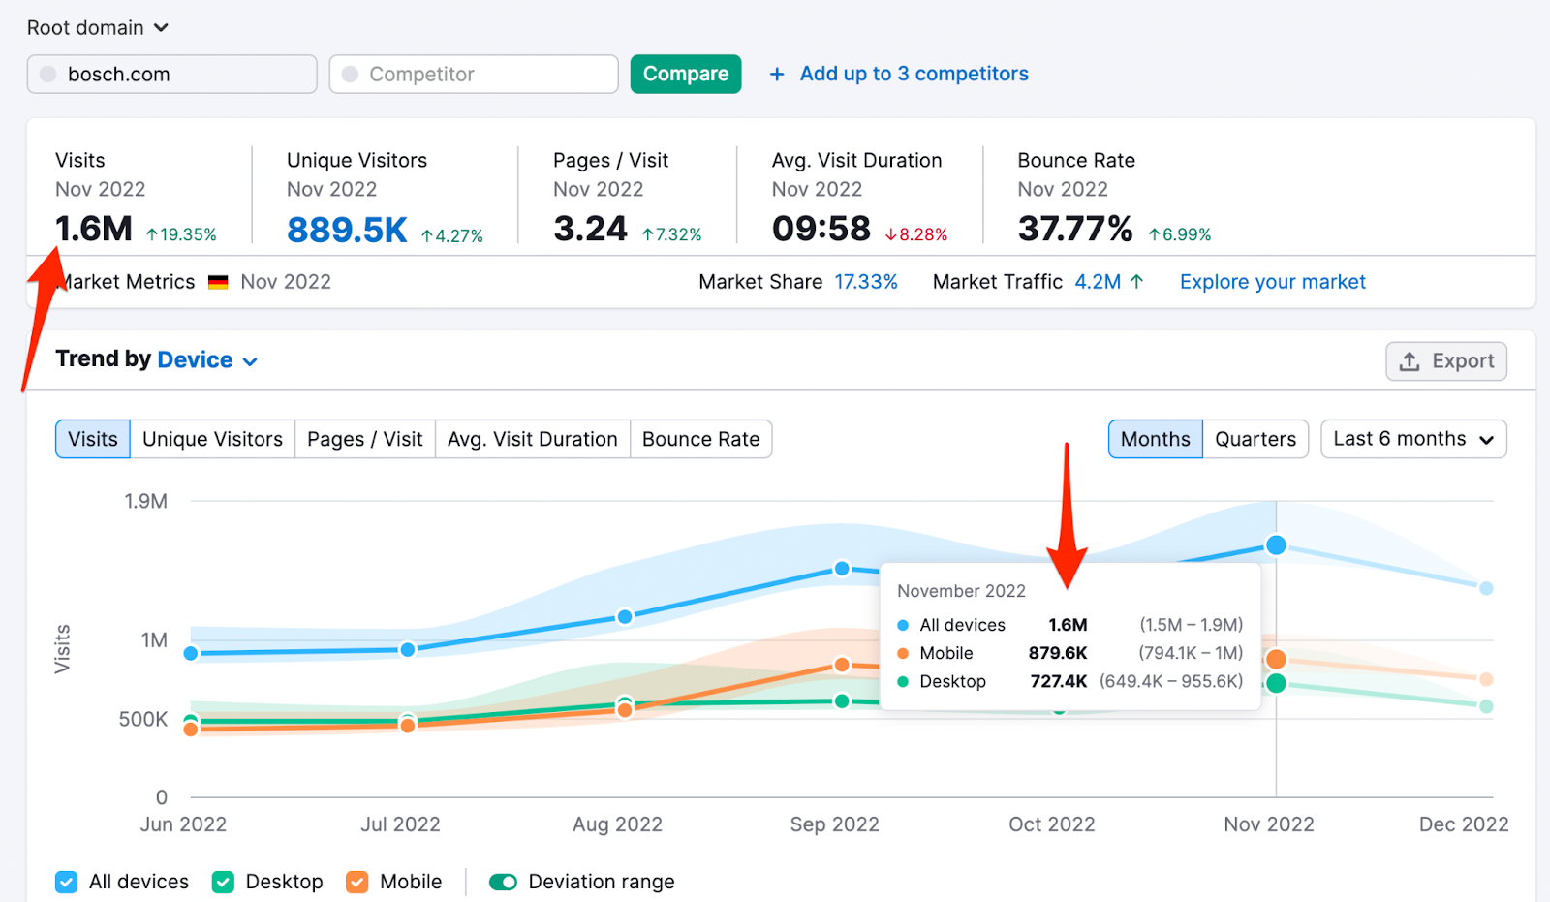Image resolution: width=1550 pixels, height=902 pixels.
Task: Click the Sep 2022 x-axis label
Action: pos(835,824)
